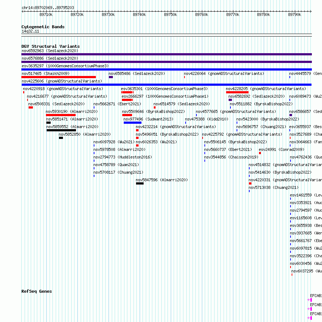Click nsv4225792 (gnomADStructuralVariants) label
Viewport: 322px width, 322px height.
pos(242,134)
